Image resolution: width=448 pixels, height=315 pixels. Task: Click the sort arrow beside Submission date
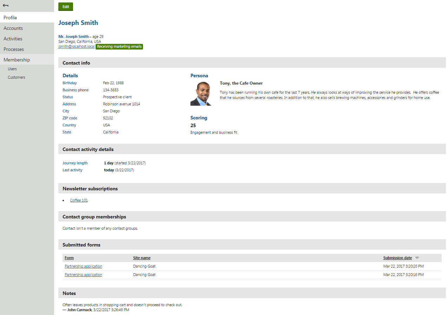click(x=417, y=257)
